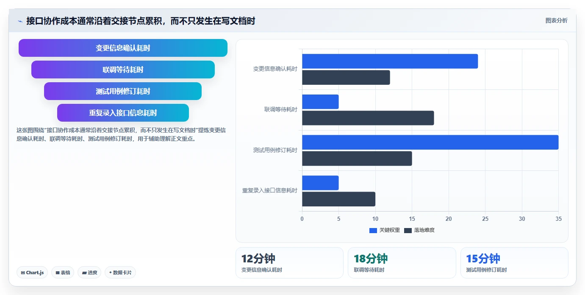Click the dark 落地难度 bar for 变更信息确认耗时
The height and width of the screenshot is (295, 585).
(346, 78)
